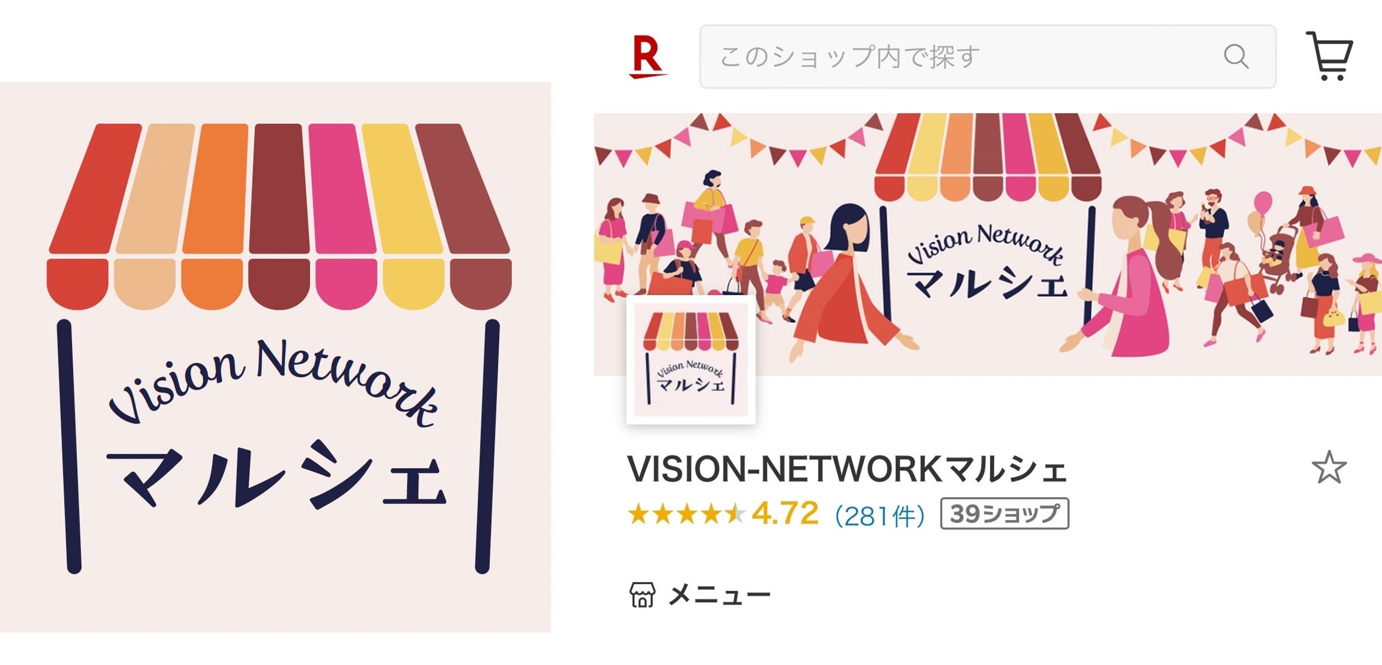Click the 39ショップ badge
This screenshot has height=665, width=1382.
[x=1004, y=514]
